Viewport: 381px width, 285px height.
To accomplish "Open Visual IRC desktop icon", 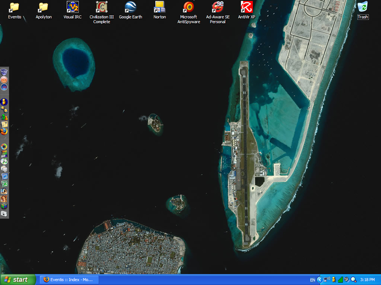I will 72,7.
